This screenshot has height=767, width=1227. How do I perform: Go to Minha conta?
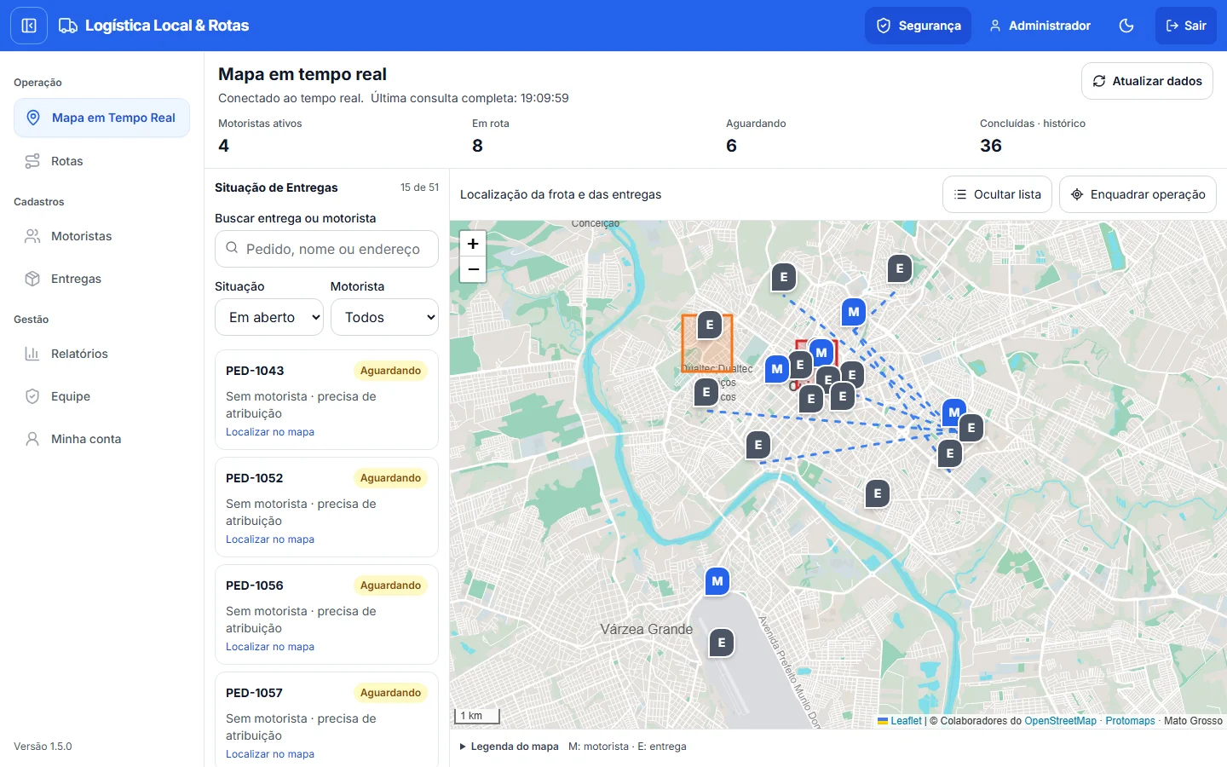point(101,439)
